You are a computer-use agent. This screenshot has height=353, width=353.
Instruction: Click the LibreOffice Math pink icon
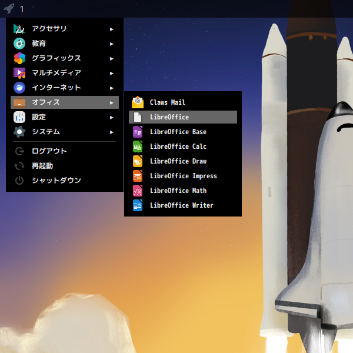coord(138,191)
